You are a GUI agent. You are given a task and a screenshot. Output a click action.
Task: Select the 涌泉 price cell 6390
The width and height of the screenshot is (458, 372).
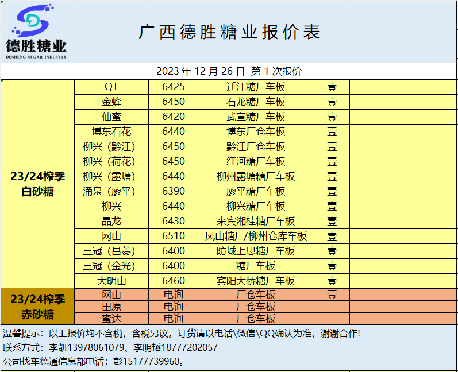174,192
